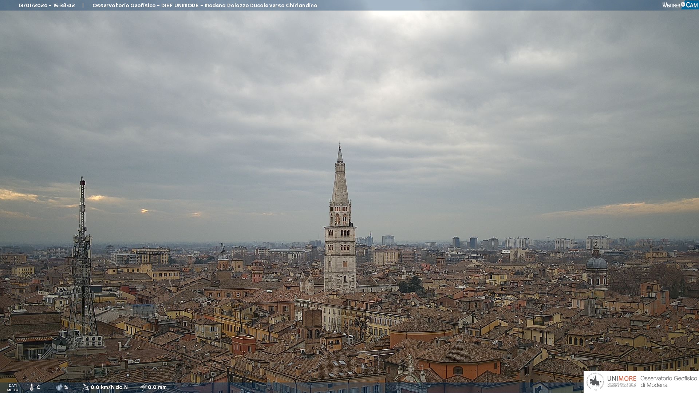Click the 0.0 mm rainfall value
699x393 pixels.
coord(157,387)
